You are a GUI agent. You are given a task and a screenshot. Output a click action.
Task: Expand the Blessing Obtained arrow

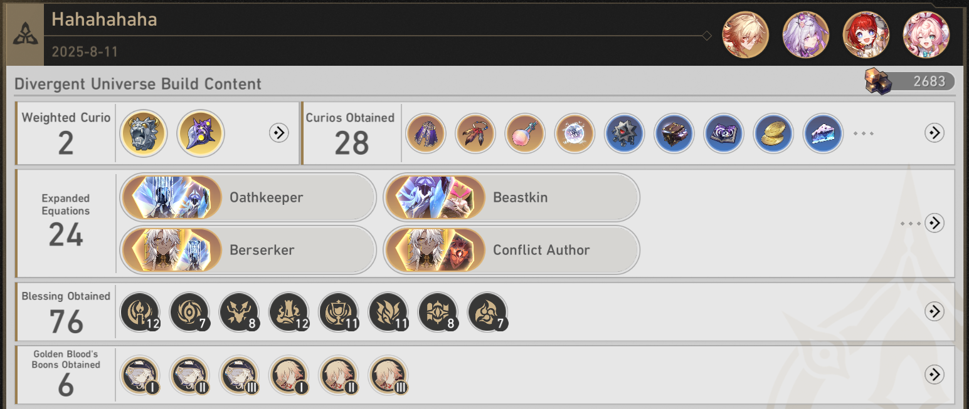pos(935,311)
